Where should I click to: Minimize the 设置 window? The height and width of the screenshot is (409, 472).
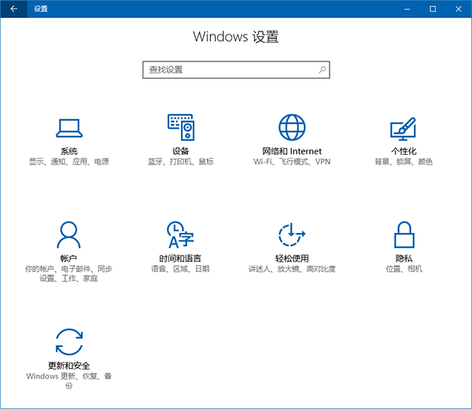tap(407, 9)
